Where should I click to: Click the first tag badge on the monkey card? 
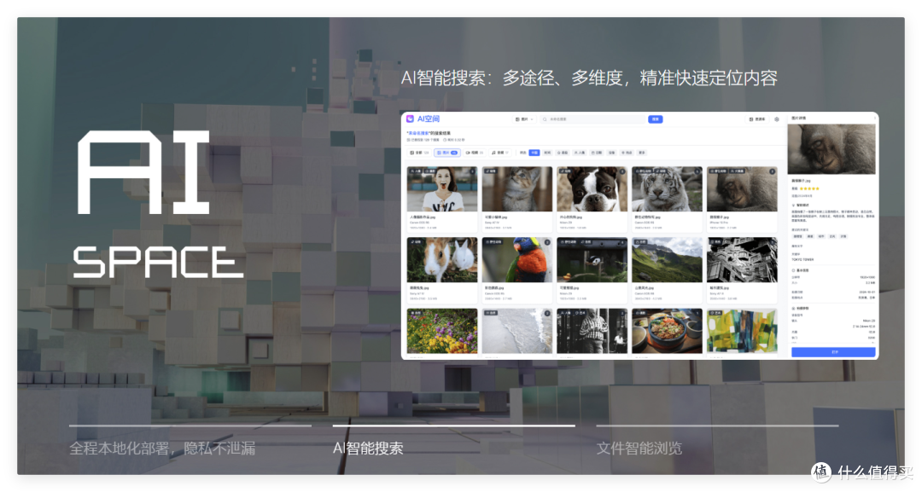pyautogui.click(x=718, y=171)
